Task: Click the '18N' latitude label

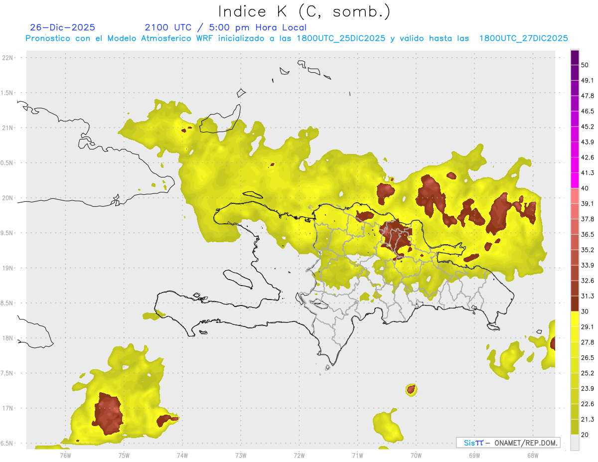Action: [x=8, y=338]
